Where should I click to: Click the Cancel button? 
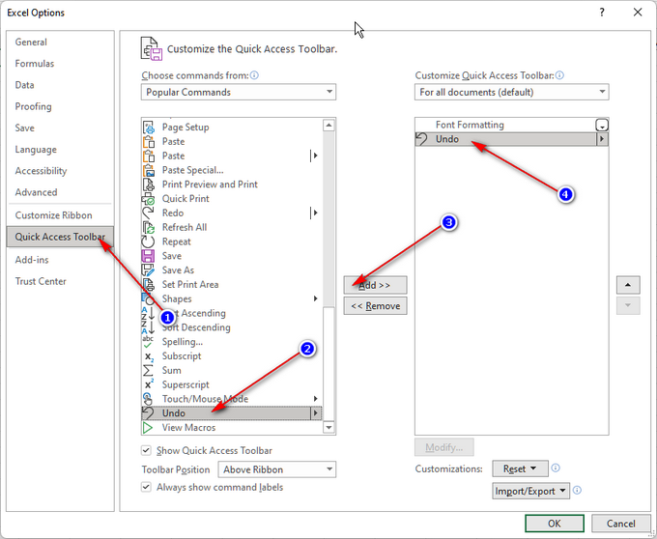tap(620, 524)
